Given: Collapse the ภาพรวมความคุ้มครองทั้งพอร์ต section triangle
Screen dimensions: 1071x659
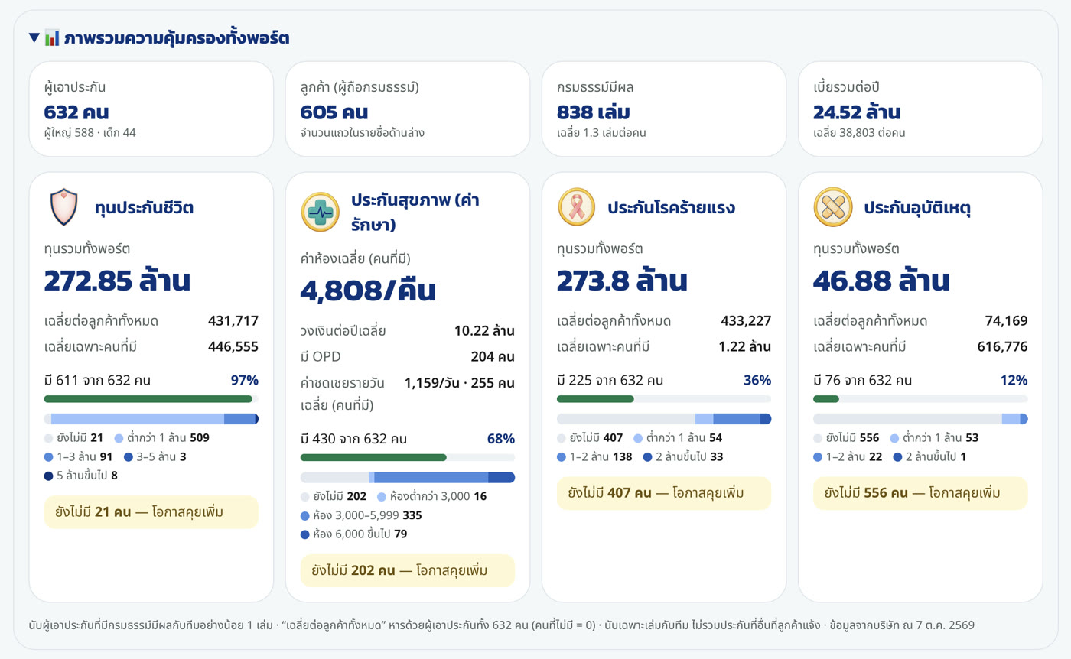Looking at the screenshot, I should (x=34, y=37).
